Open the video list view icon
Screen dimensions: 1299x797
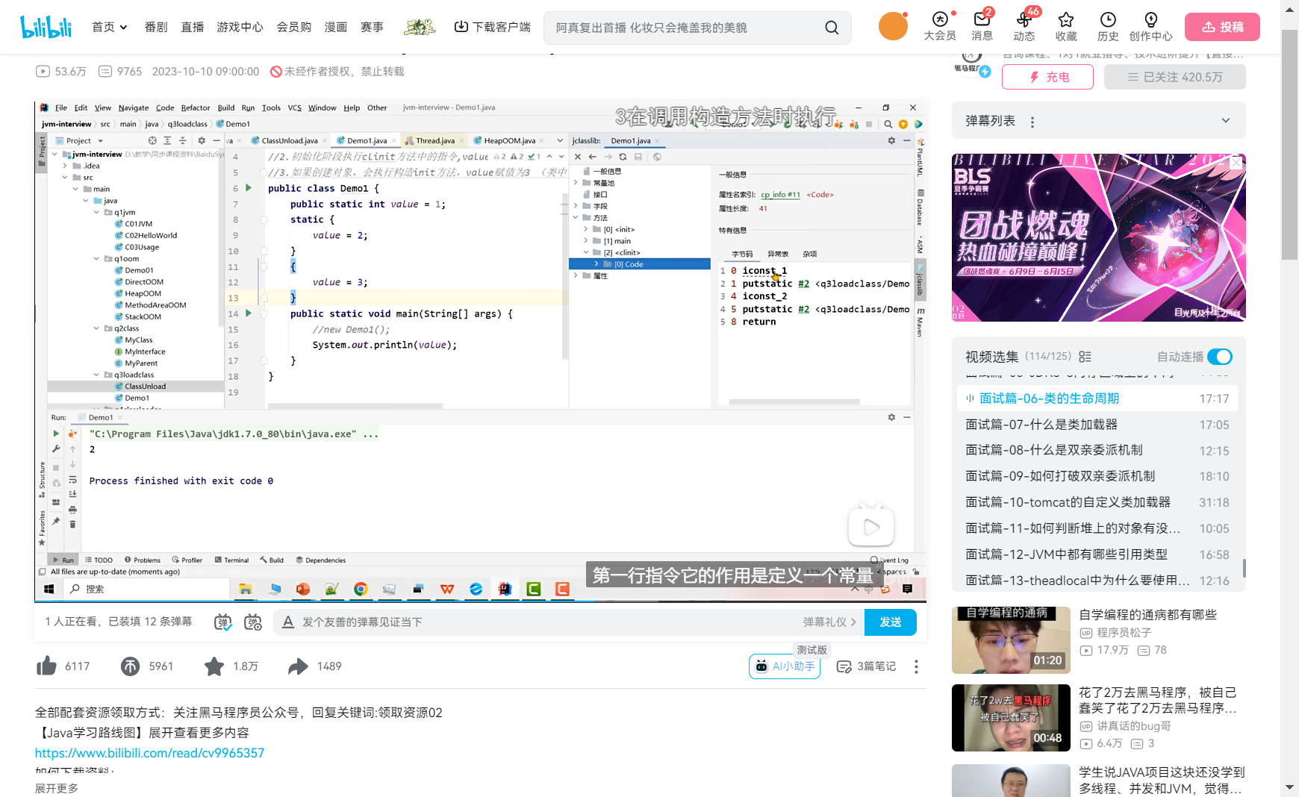click(1085, 357)
